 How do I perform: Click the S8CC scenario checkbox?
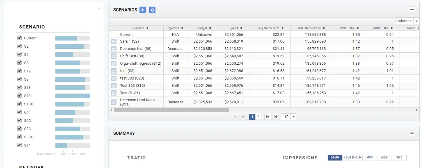19,137
